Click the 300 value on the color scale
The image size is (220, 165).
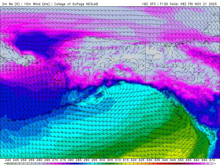102,160
